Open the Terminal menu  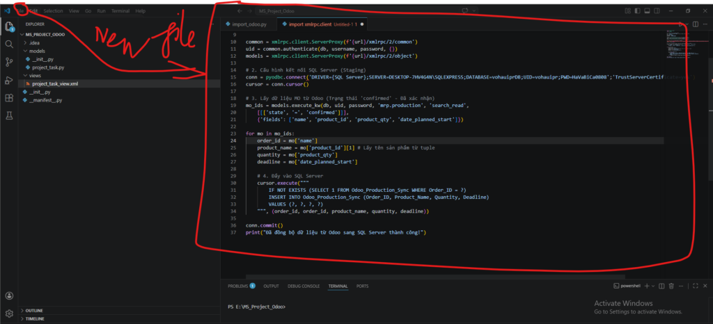tap(120, 11)
